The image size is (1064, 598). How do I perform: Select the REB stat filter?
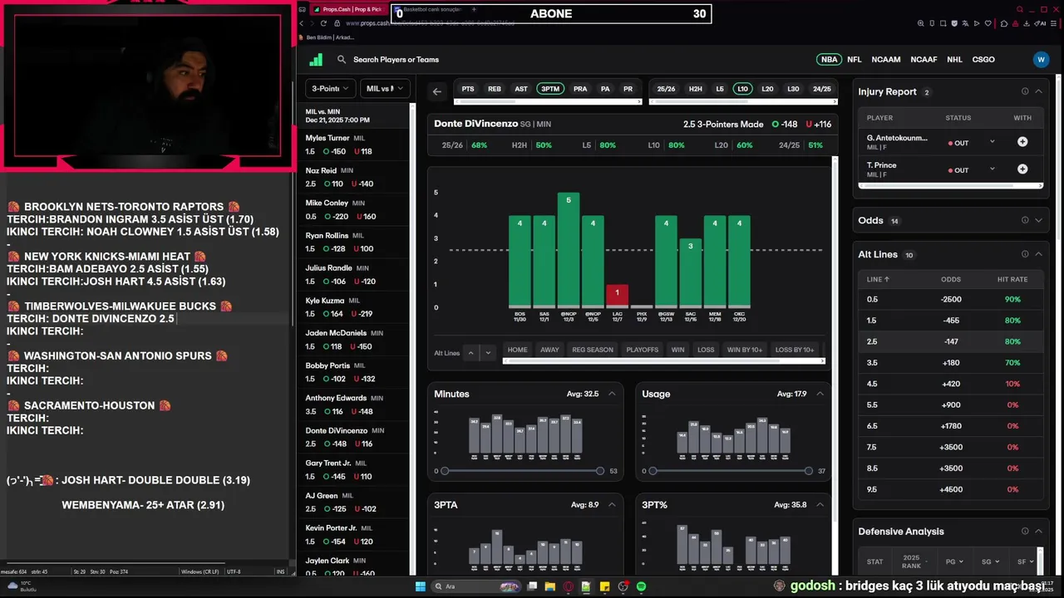pyautogui.click(x=495, y=89)
